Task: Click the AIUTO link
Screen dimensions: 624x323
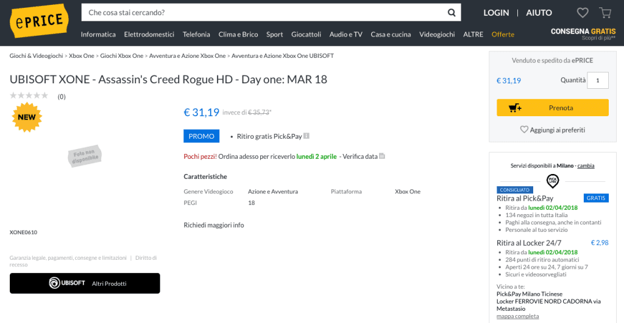Action: click(x=539, y=13)
